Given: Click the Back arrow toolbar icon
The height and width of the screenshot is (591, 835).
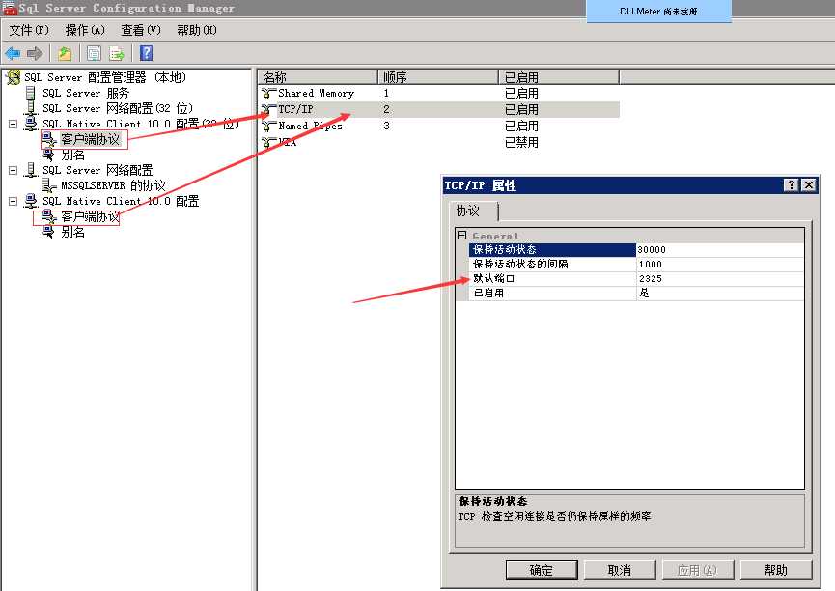Looking at the screenshot, I should pyautogui.click(x=13, y=53).
